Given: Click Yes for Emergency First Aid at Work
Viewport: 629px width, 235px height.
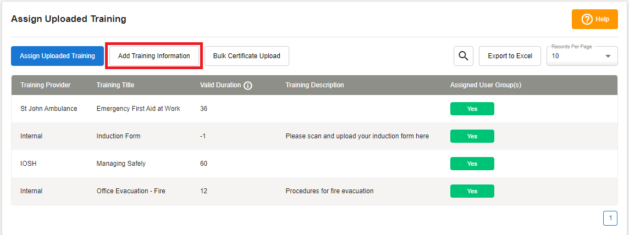Looking at the screenshot, I should (472, 109).
